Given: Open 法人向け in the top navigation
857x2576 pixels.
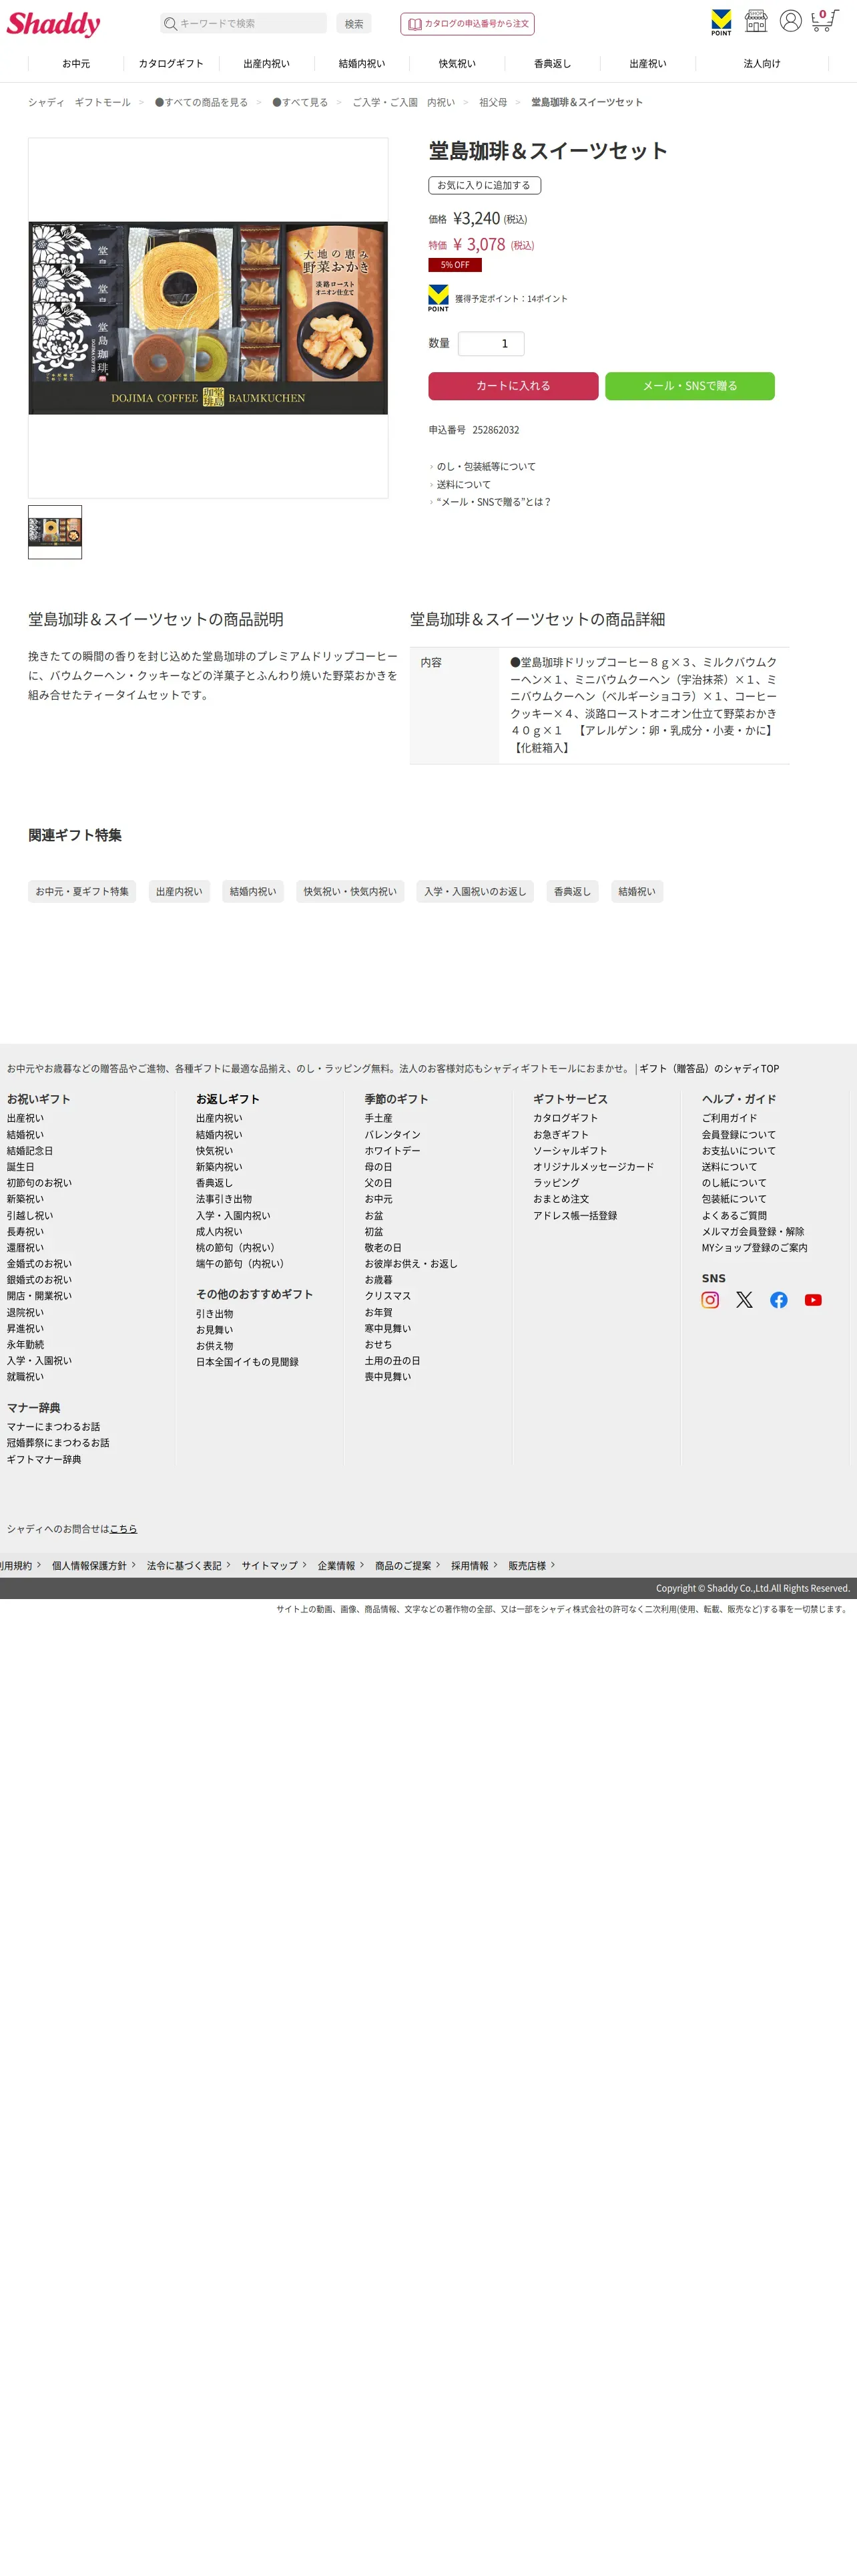Looking at the screenshot, I should point(762,64).
